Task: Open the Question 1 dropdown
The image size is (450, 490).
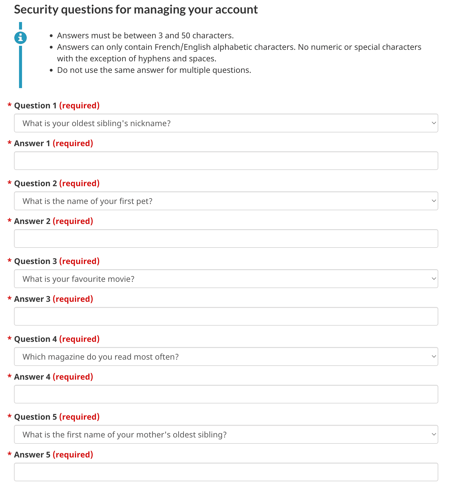Action: pos(226,123)
